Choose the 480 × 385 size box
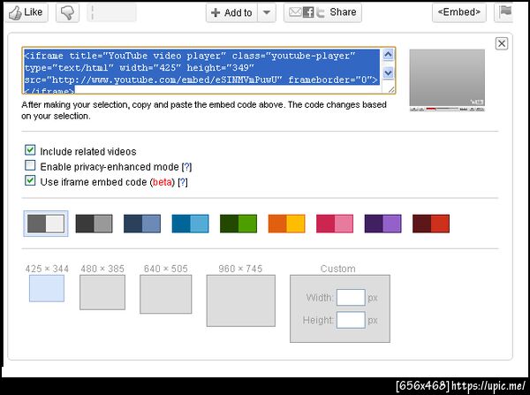 (102, 292)
